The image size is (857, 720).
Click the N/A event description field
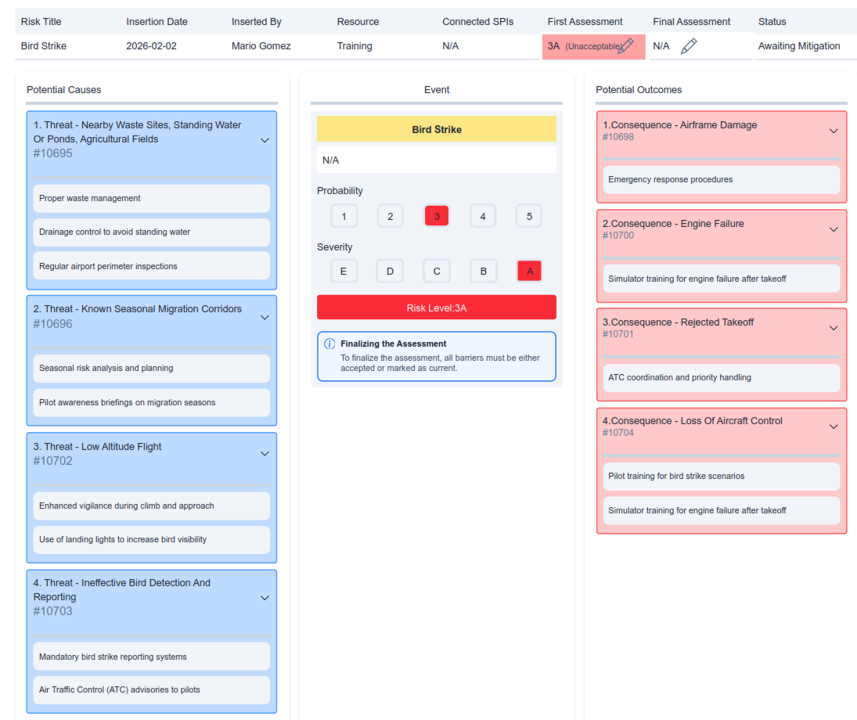coord(437,160)
